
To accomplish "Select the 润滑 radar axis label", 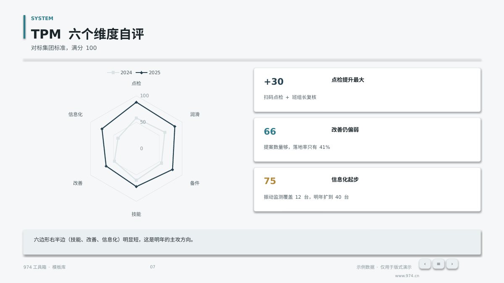I will pyautogui.click(x=195, y=114).
